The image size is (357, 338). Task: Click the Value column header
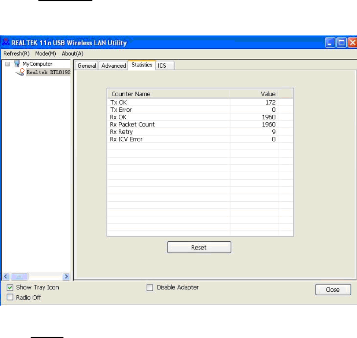(x=254, y=94)
